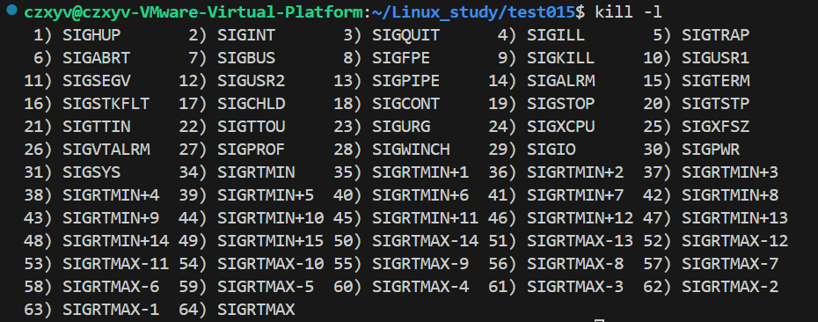Click the SIGRTMAX-10 signal entry
Image resolution: width=818 pixels, height=322 pixels.
coord(271,264)
